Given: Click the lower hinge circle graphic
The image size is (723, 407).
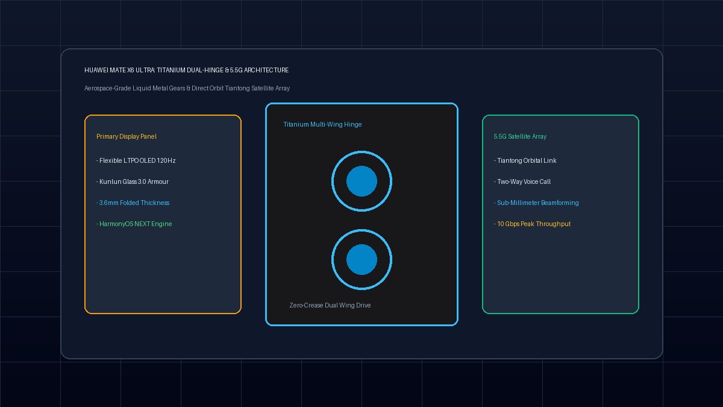Looking at the screenshot, I should (361, 260).
